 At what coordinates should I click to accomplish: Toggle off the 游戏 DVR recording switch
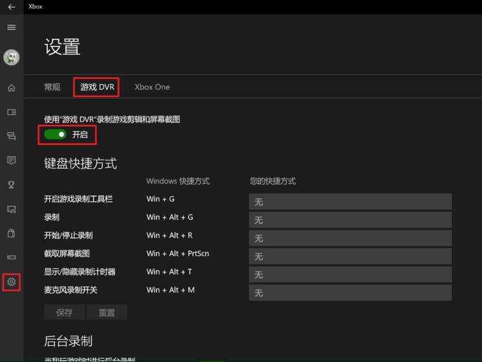click(x=56, y=134)
